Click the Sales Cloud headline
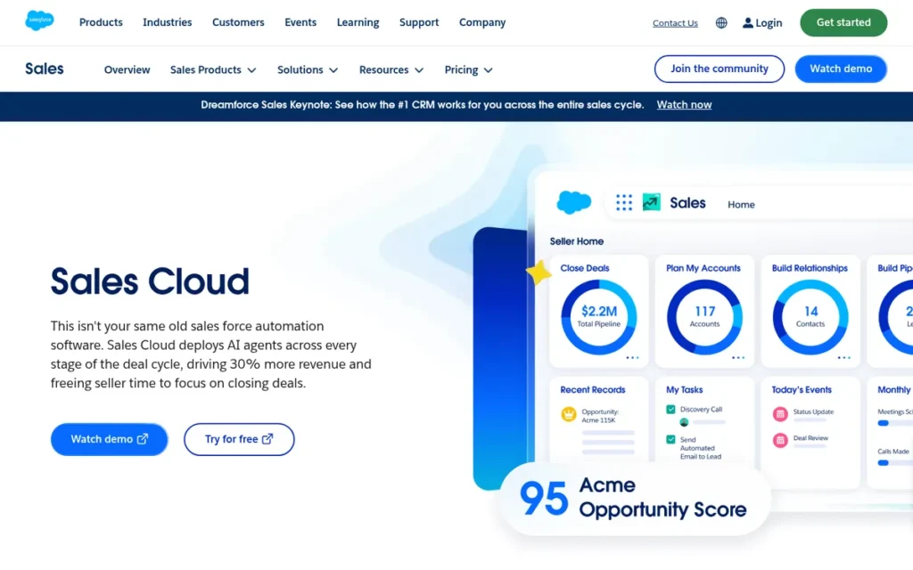 150,281
